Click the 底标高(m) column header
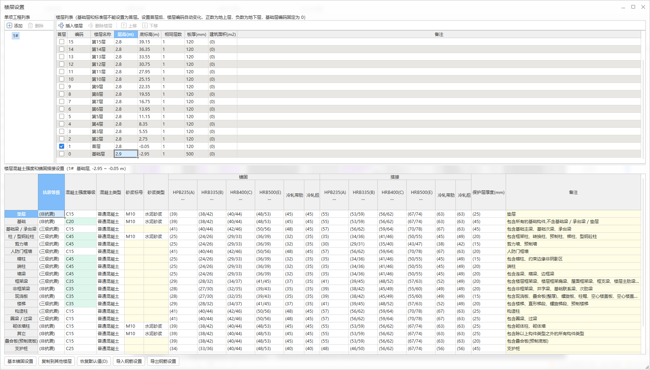 click(x=150, y=34)
